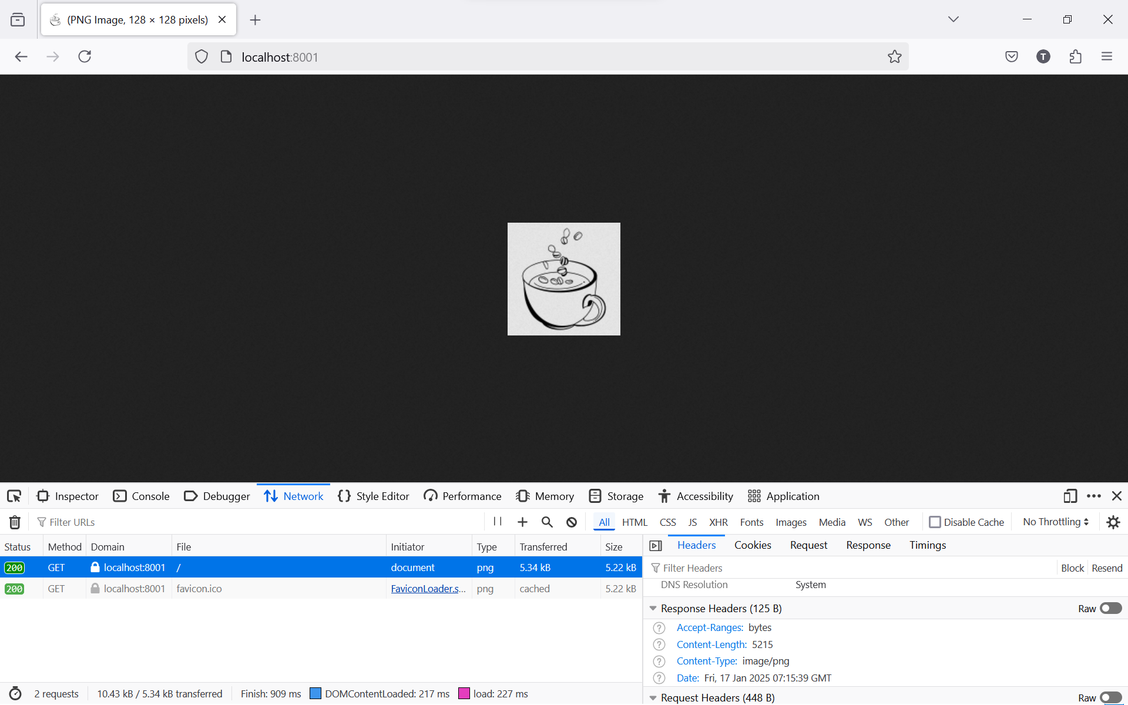Enable the Disable Cache checkbox
Screen dimensions: 1128x705
click(935, 522)
